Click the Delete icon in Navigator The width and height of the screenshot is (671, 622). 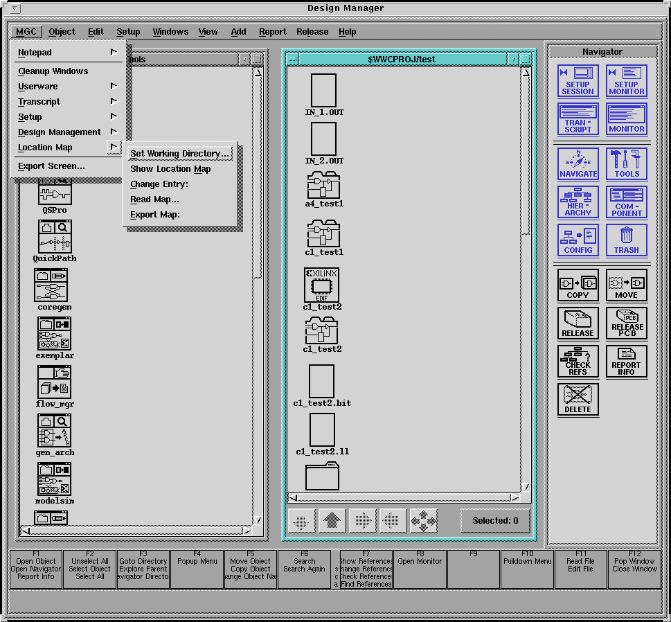tap(578, 399)
